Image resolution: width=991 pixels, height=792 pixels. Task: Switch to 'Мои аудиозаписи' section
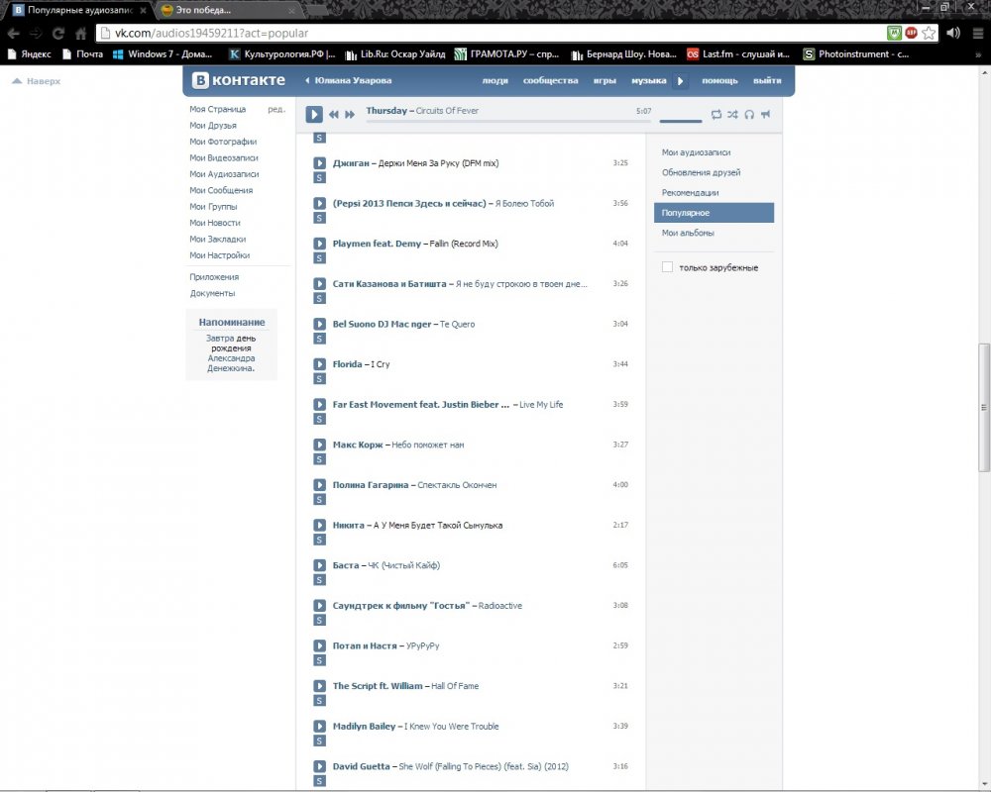[x=696, y=152]
